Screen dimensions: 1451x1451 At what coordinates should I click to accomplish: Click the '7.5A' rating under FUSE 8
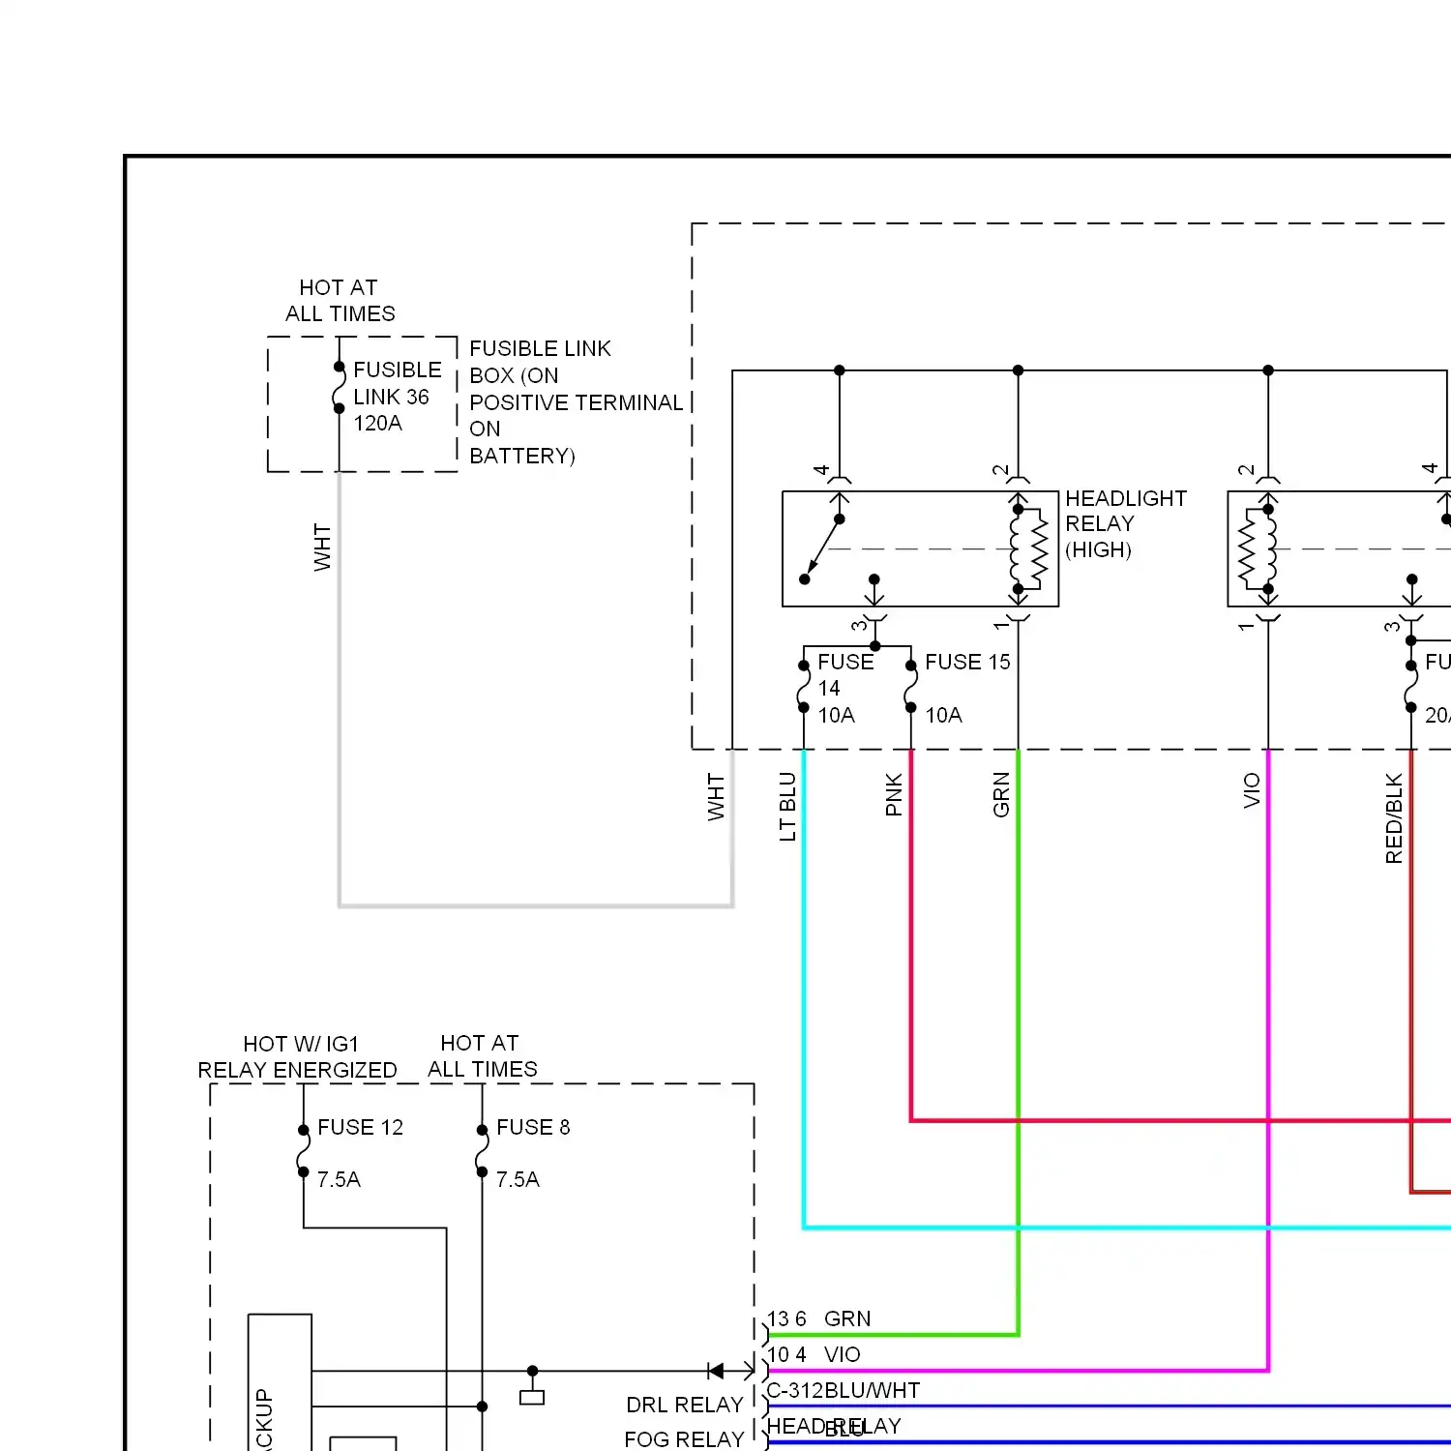tap(518, 1179)
